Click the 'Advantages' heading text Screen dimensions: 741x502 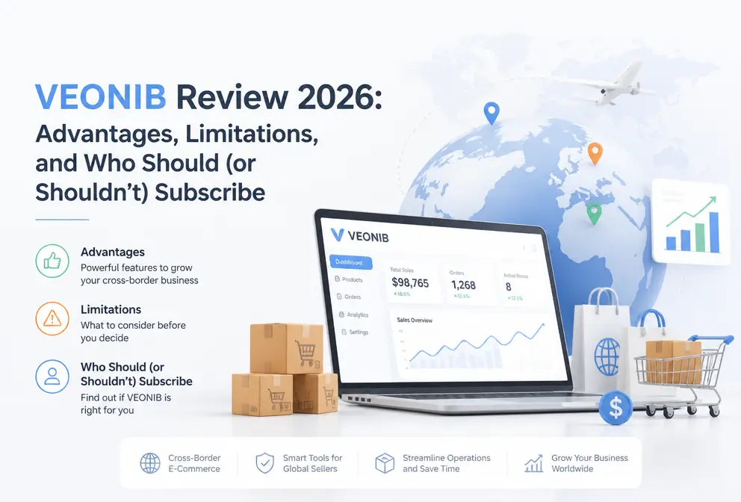[x=113, y=252]
